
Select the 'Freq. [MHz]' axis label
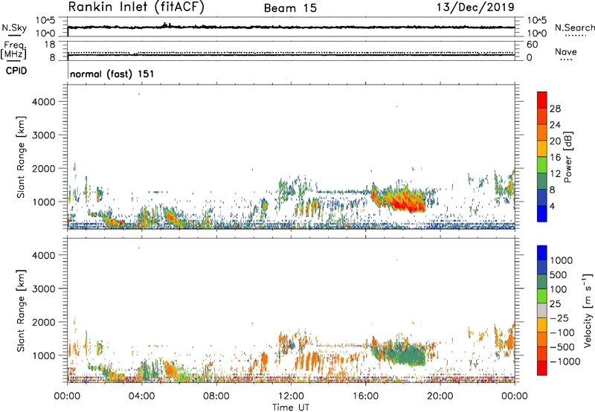point(14,51)
